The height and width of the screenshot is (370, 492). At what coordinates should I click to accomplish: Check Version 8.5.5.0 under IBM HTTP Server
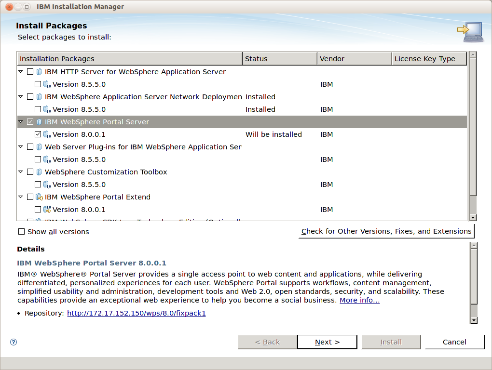(38, 84)
